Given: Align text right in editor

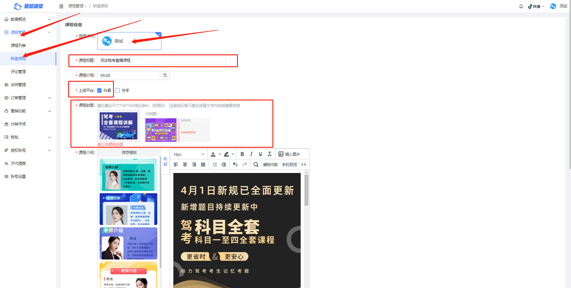Looking at the screenshot, I should pyautogui.click(x=194, y=164).
